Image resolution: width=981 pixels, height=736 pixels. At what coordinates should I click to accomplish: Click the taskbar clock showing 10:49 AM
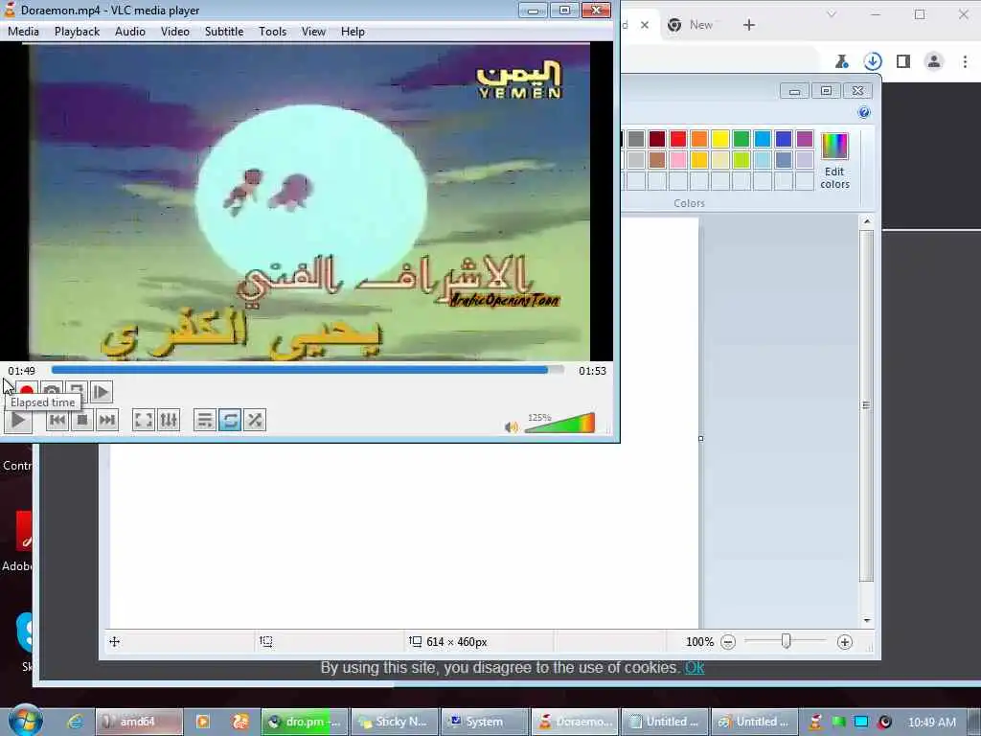coord(931,723)
